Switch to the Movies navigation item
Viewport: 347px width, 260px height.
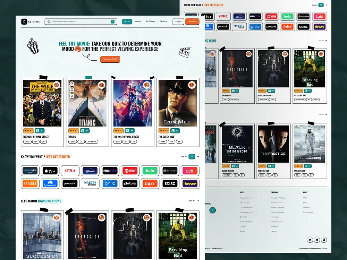138,21
